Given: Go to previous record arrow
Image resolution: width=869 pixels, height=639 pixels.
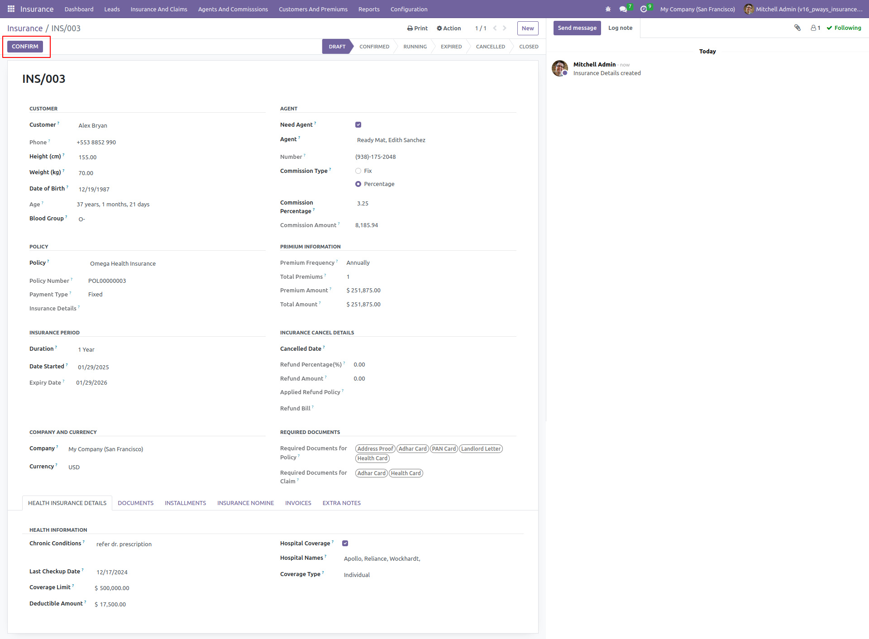Looking at the screenshot, I should pos(495,28).
